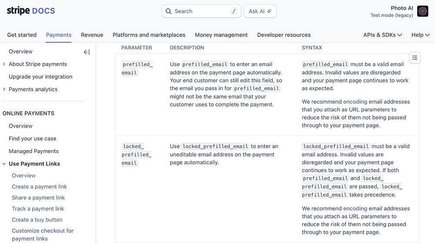Click the Ask AI sparkle icon
435x243 pixels.
[269, 11]
